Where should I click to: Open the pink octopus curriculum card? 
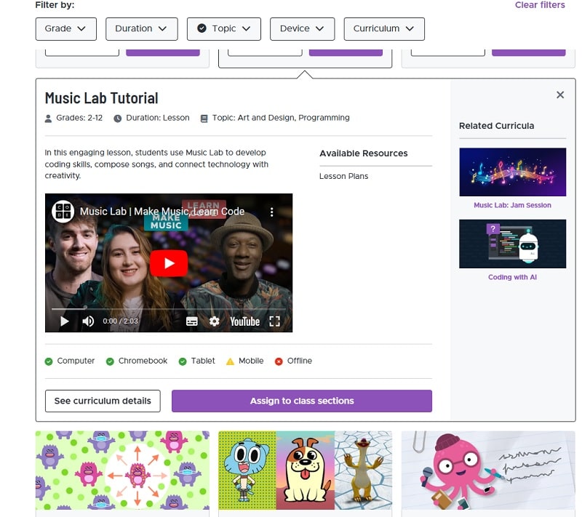pyautogui.click(x=488, y=470)
